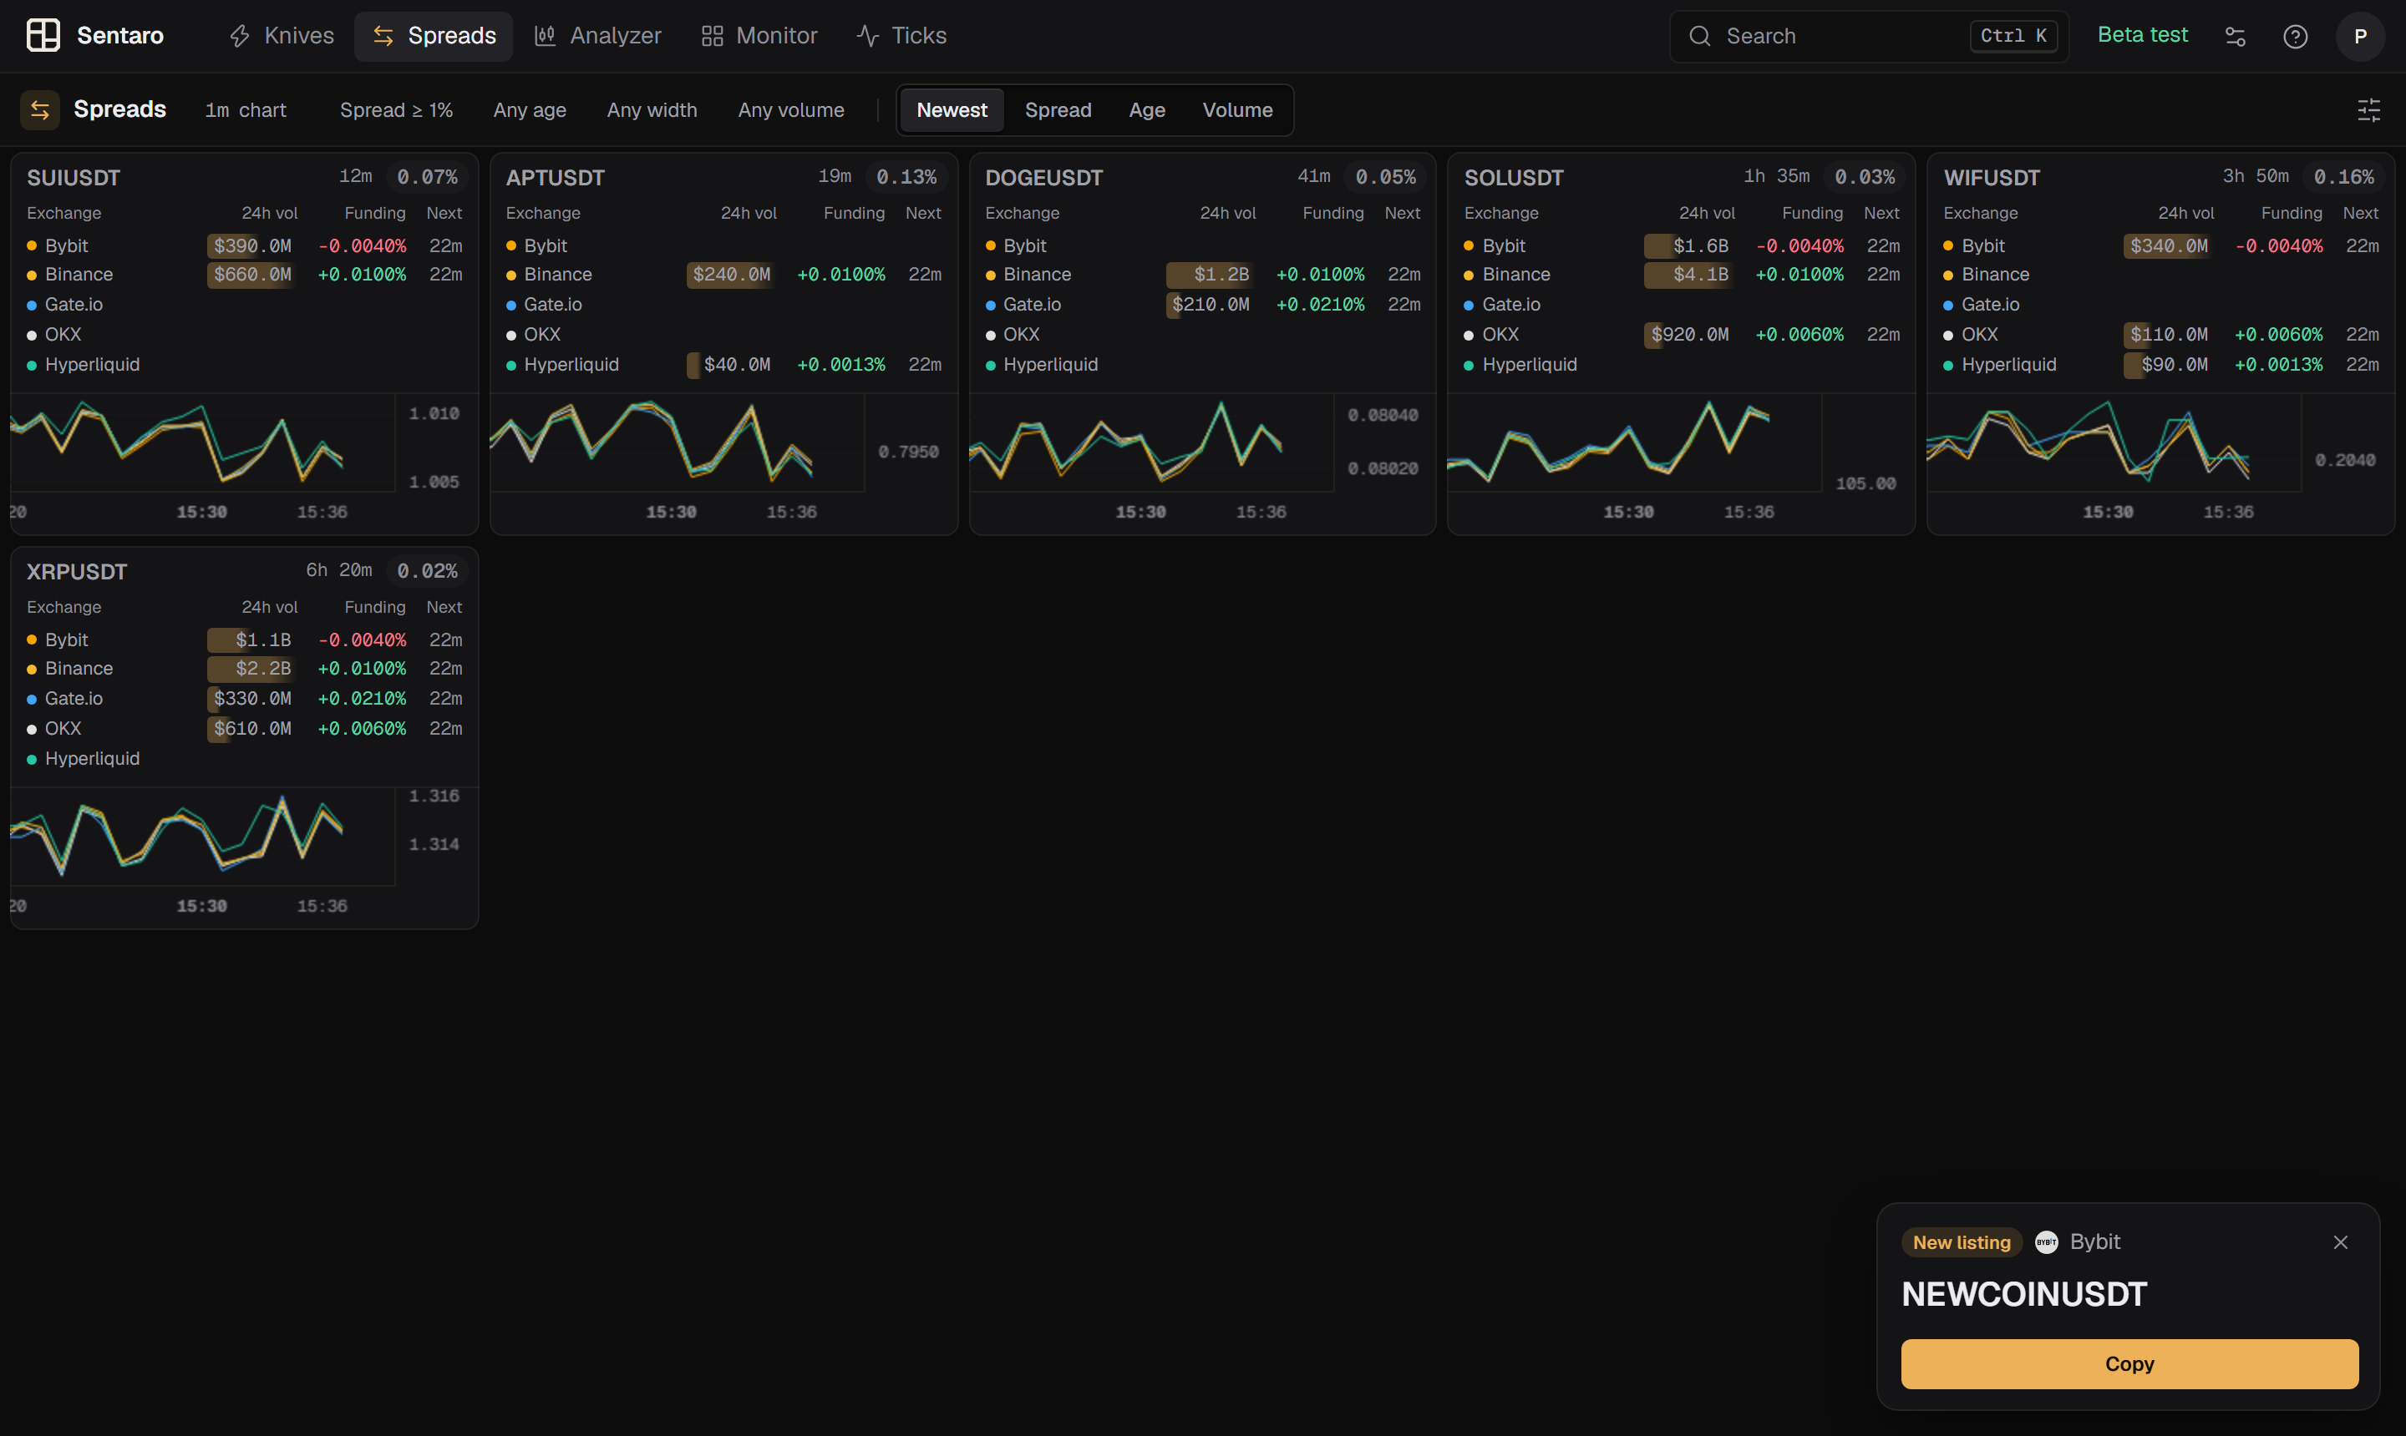This screenshot has width=2406, height=1436.
Task: Open the SUIUSDT card title
Action: (x=74, y=178)
